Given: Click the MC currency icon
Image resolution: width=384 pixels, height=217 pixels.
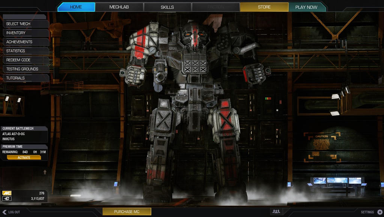Looking at the screenshot, I should coord(7,193).
